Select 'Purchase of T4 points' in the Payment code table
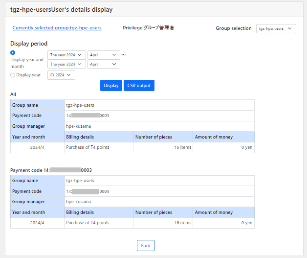This screenshot has width=307, height=258. point(88,223)
